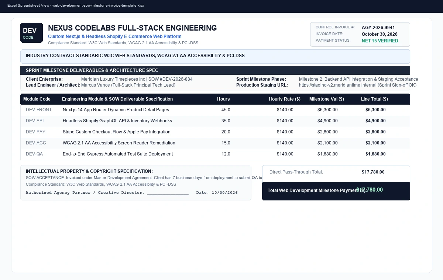Select bold line total $1,680.00
Screen dimensions: 443x280
click(x=375, y=154)
